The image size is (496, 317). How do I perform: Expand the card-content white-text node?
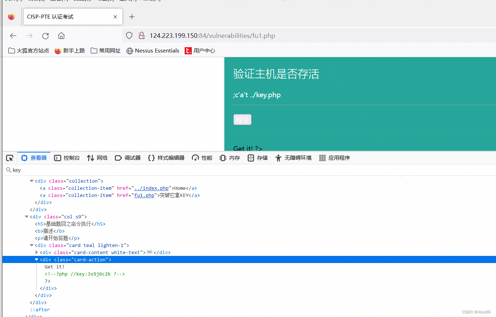[37, 253]
